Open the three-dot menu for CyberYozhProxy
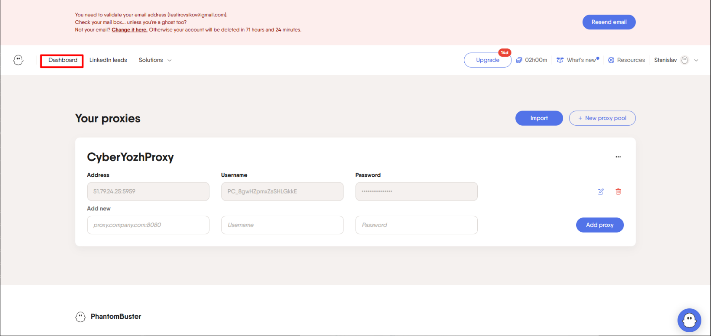 [618, 157]
